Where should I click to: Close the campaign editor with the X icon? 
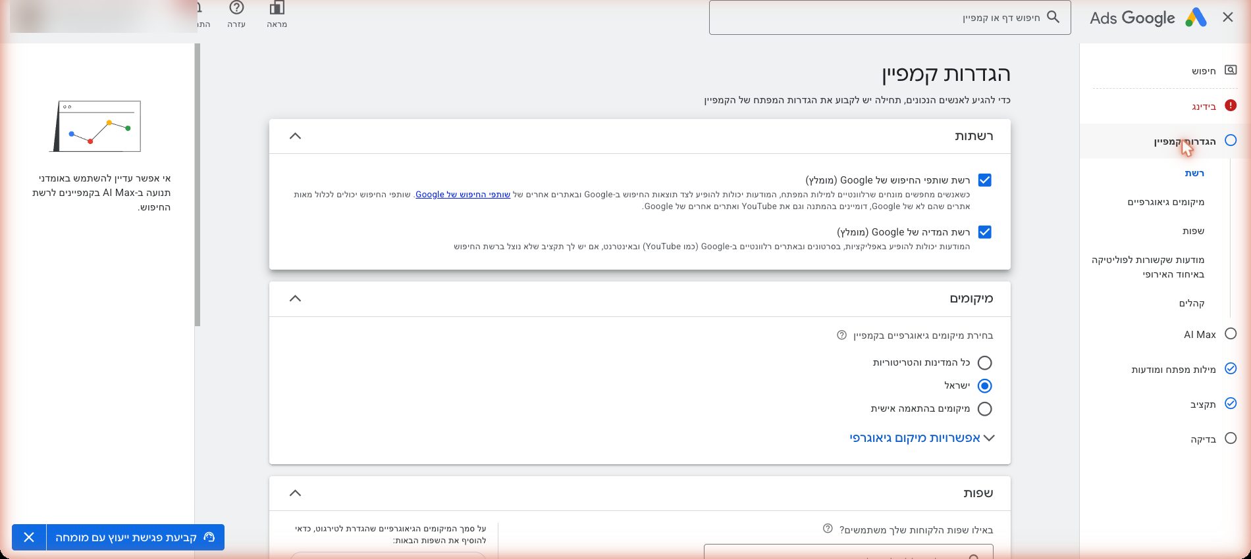coord(1228,18)
